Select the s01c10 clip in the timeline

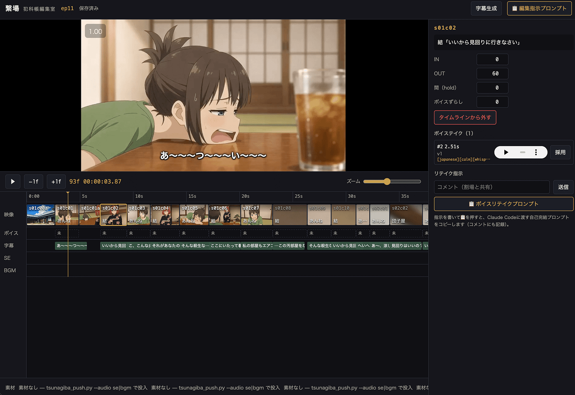click(x=344, y=215)
